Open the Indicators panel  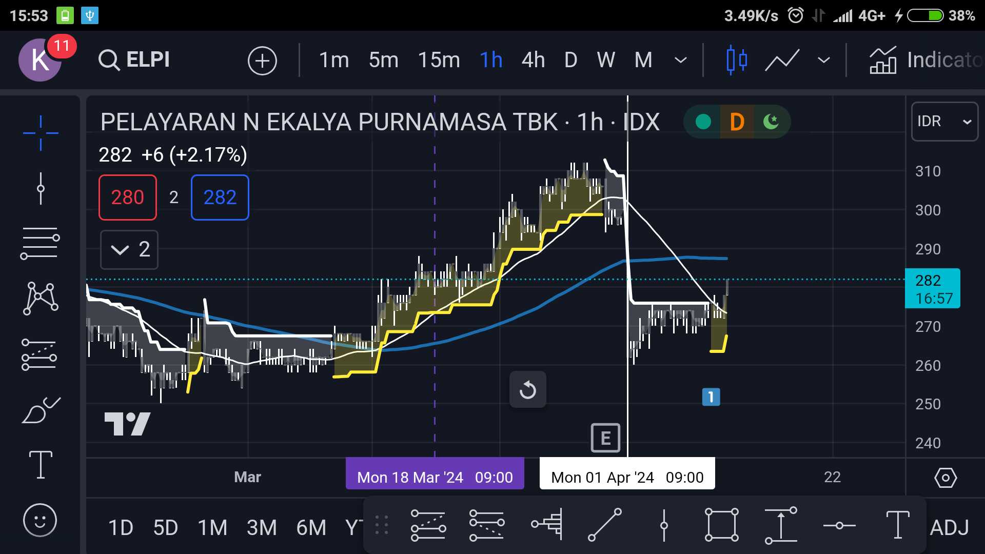[x=923, y=60]
